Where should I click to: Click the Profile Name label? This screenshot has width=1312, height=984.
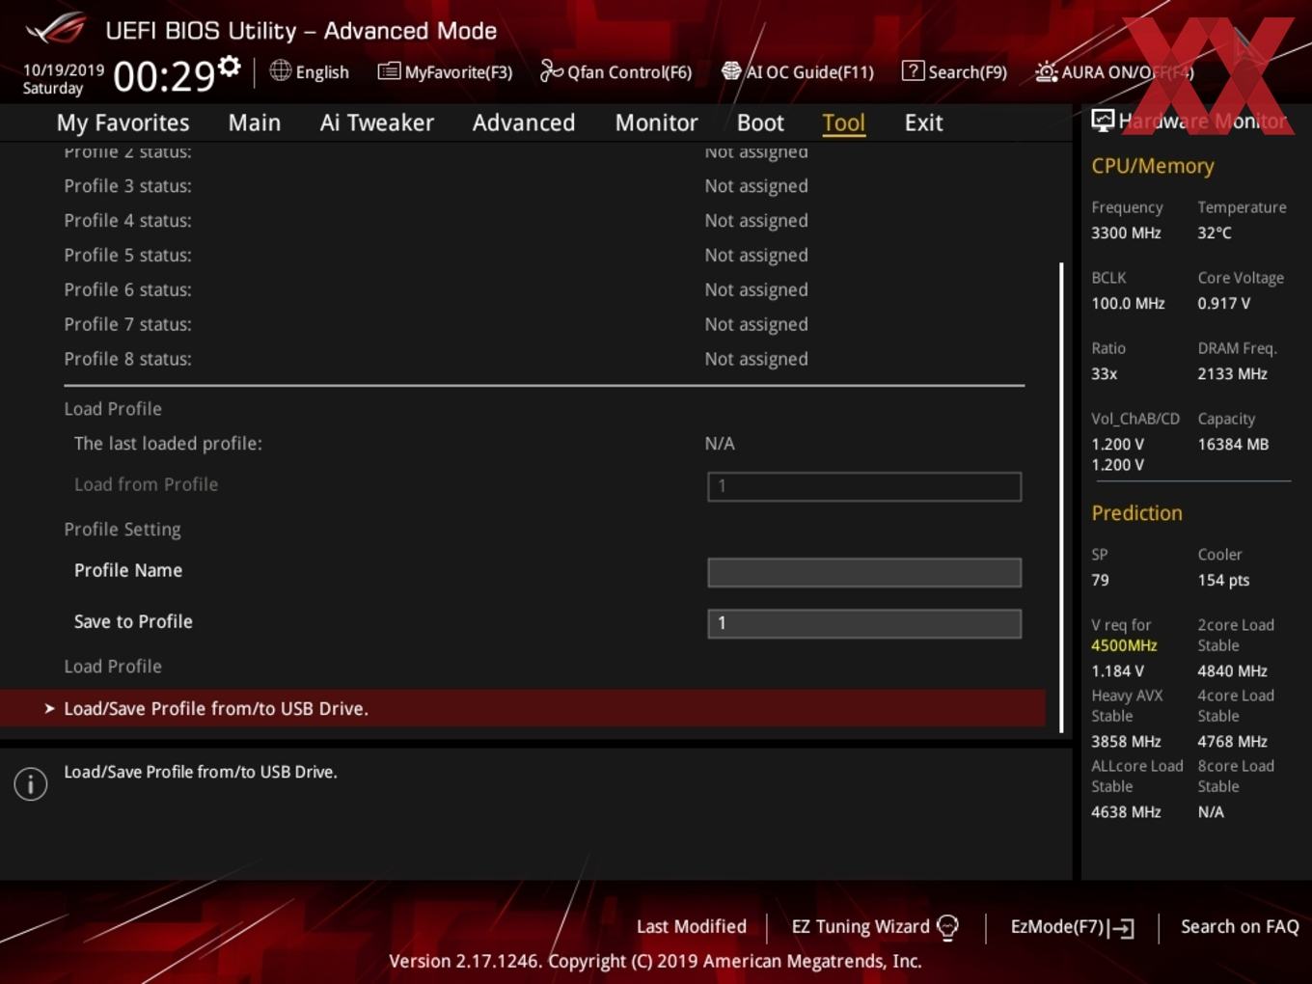(128, 570)
